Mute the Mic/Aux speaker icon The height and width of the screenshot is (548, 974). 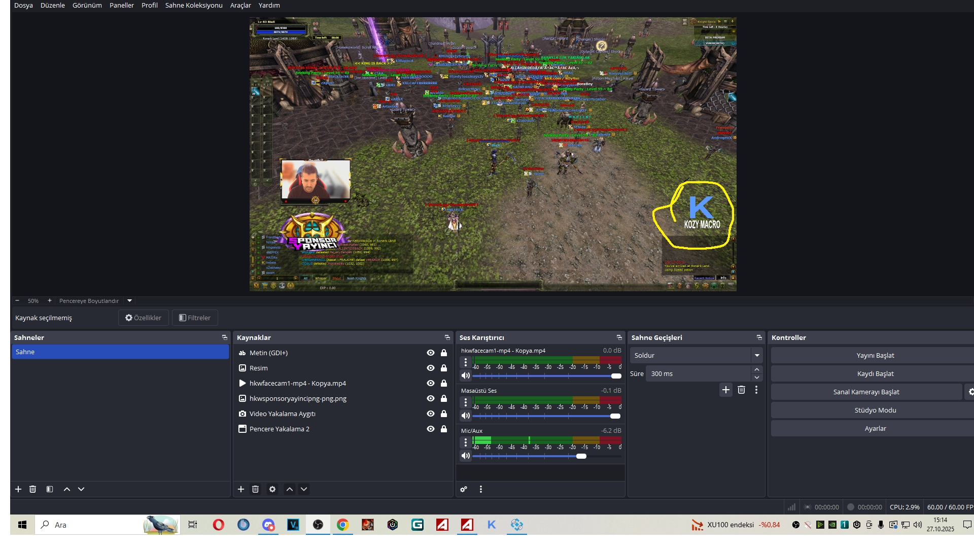coord(465,456)
